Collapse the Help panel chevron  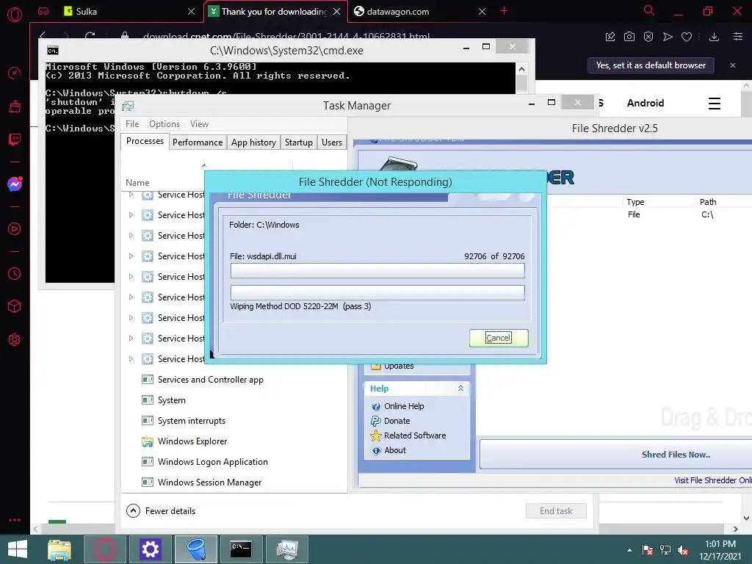pyautogui.click(x=460, y=388)
